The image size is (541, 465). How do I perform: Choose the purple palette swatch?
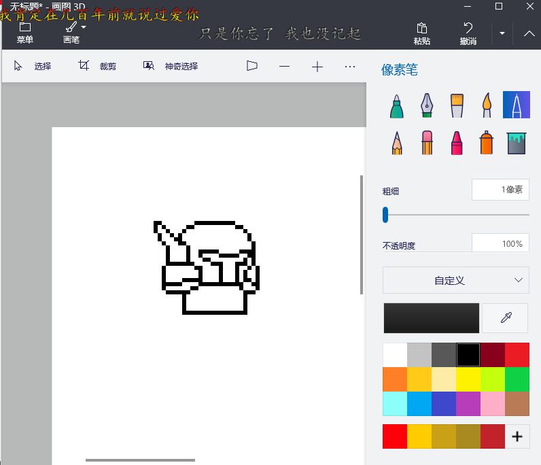468,404
